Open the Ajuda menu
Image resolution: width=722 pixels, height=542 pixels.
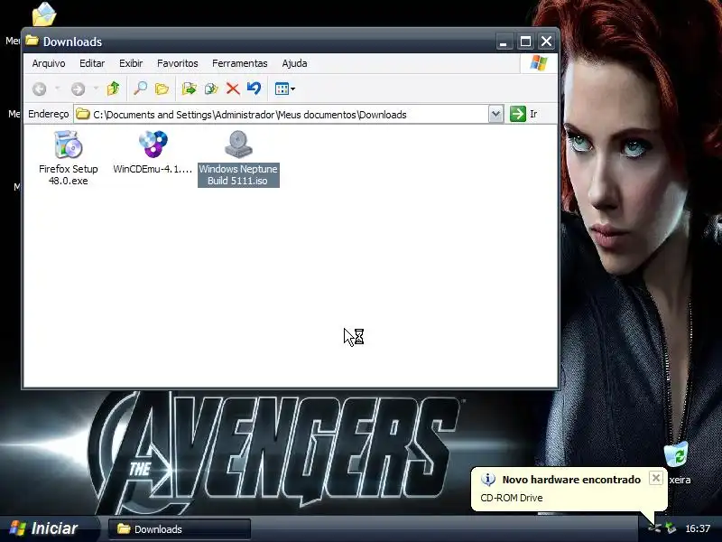pyautogui.click(x=294, y=63)
